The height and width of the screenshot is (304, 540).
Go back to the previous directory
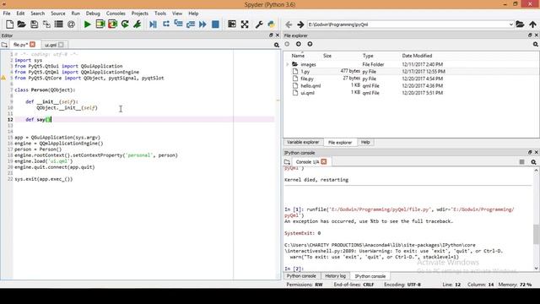[289, 24]
